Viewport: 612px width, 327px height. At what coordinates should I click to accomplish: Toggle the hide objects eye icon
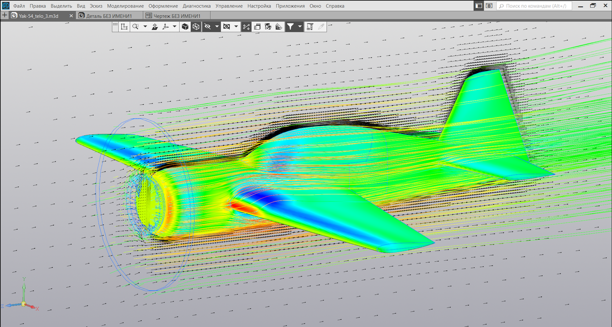tap(208, 27)
